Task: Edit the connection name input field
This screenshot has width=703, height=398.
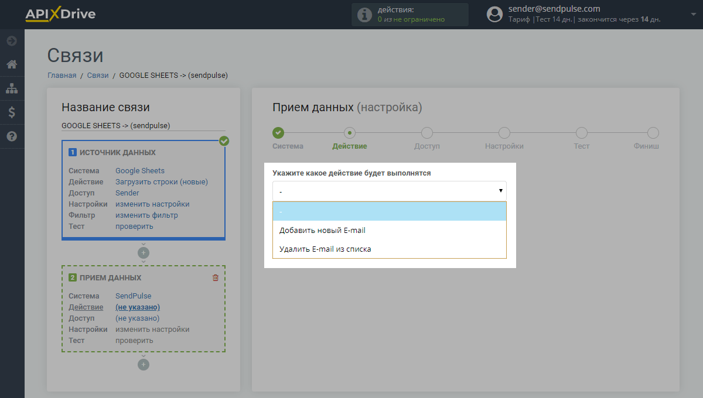Action: (x=143, y=125)
